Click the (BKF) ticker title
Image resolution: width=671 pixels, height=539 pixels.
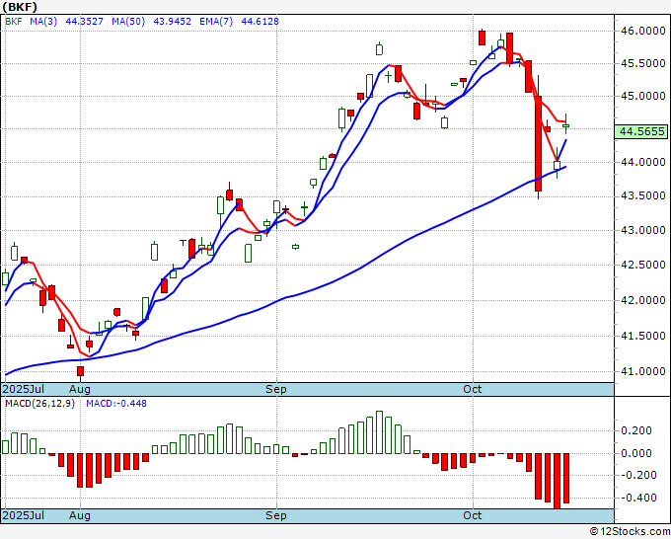pos(20,7)
